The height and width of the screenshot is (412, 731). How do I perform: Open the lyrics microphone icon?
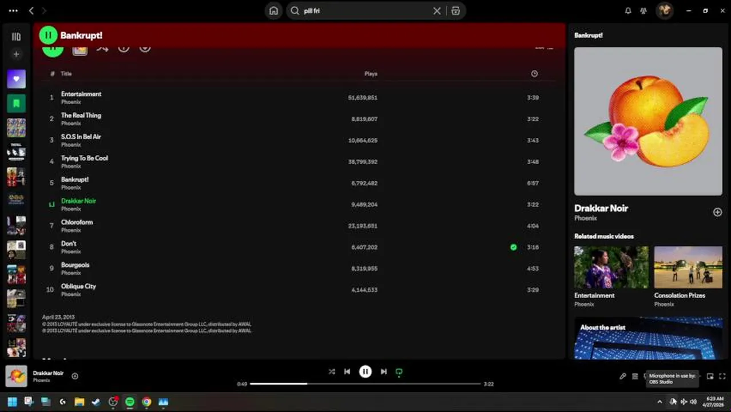click(x=623, y=376)
